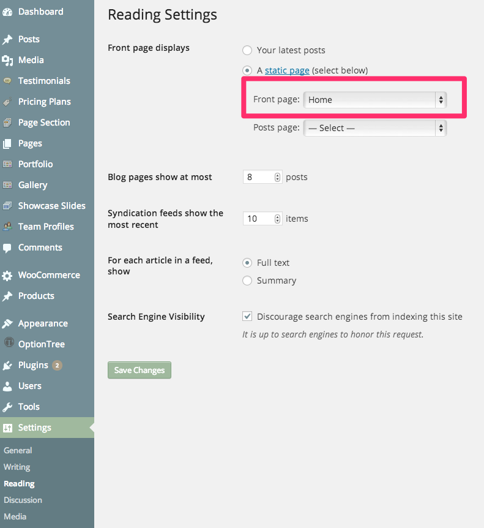
Task: Open the Testimonials section icon
Action: [9, 81]
